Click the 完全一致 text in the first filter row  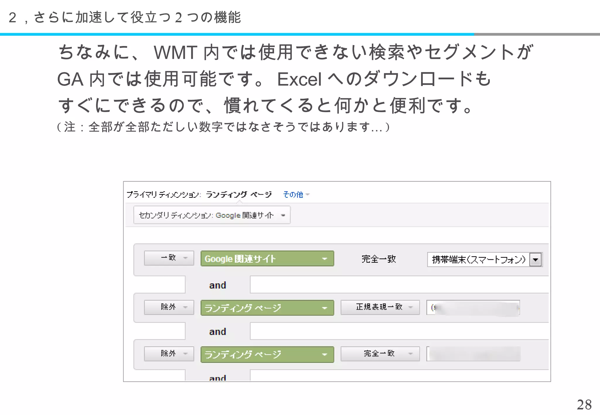(x=379, y=259)
